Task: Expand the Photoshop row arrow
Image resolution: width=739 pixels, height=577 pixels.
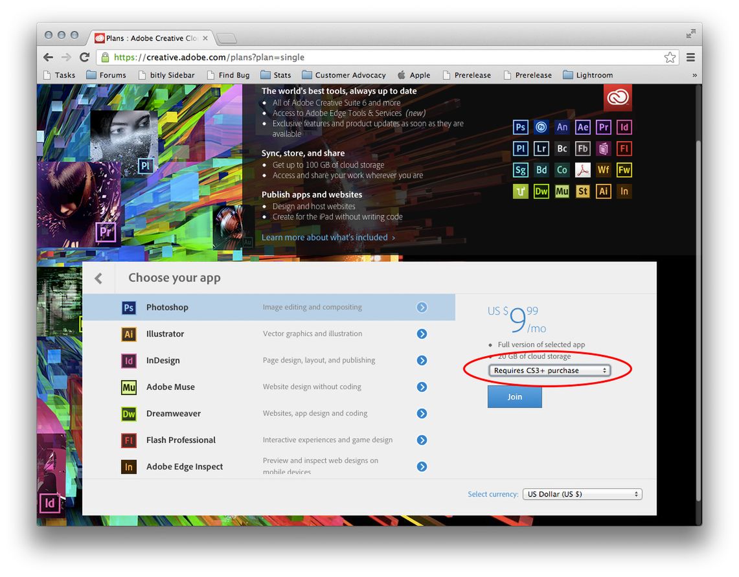Action: point(422,308)
